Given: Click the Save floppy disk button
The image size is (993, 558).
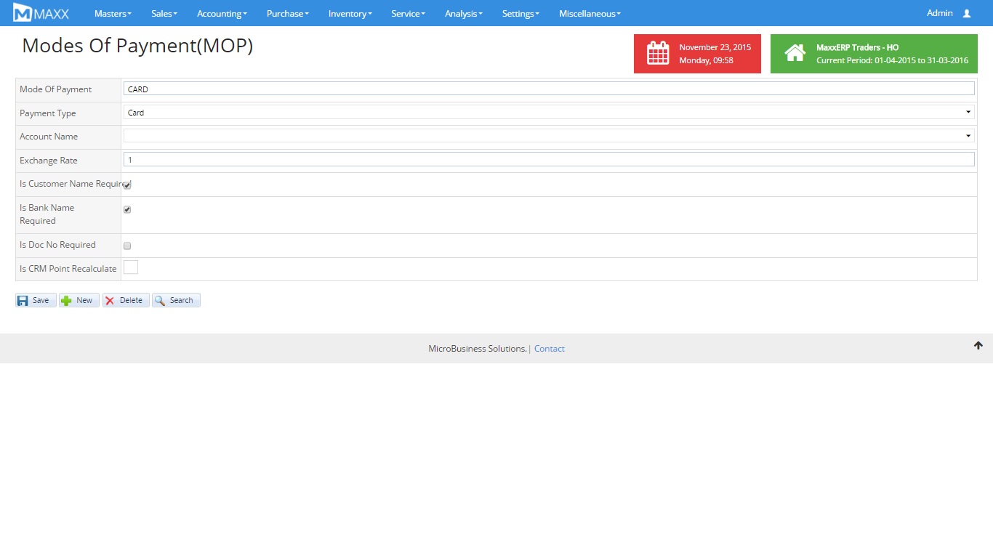Looking at the screenshot, I should coord(36,300).
